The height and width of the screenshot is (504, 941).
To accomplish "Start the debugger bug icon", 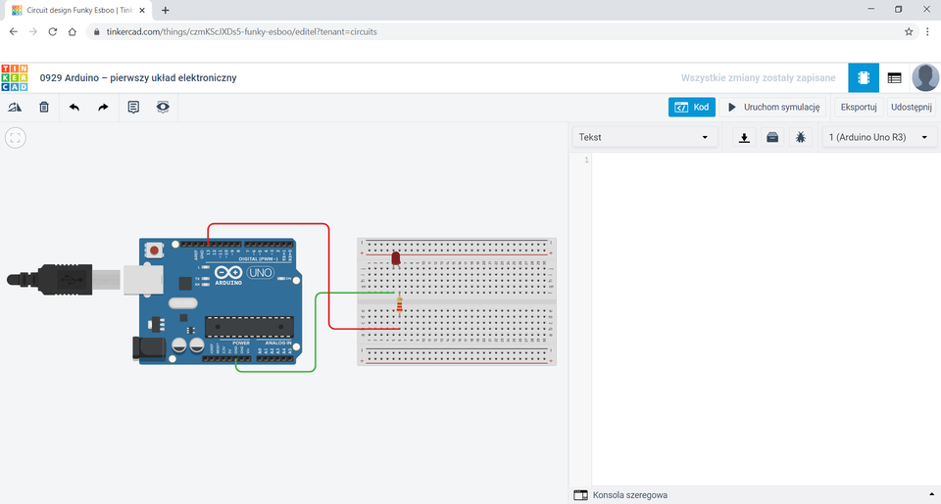I will [x=801, y=137].
